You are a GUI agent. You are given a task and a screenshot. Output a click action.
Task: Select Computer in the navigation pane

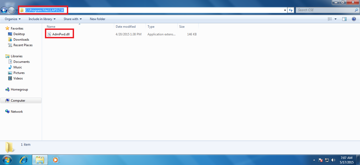coord(21,101)
